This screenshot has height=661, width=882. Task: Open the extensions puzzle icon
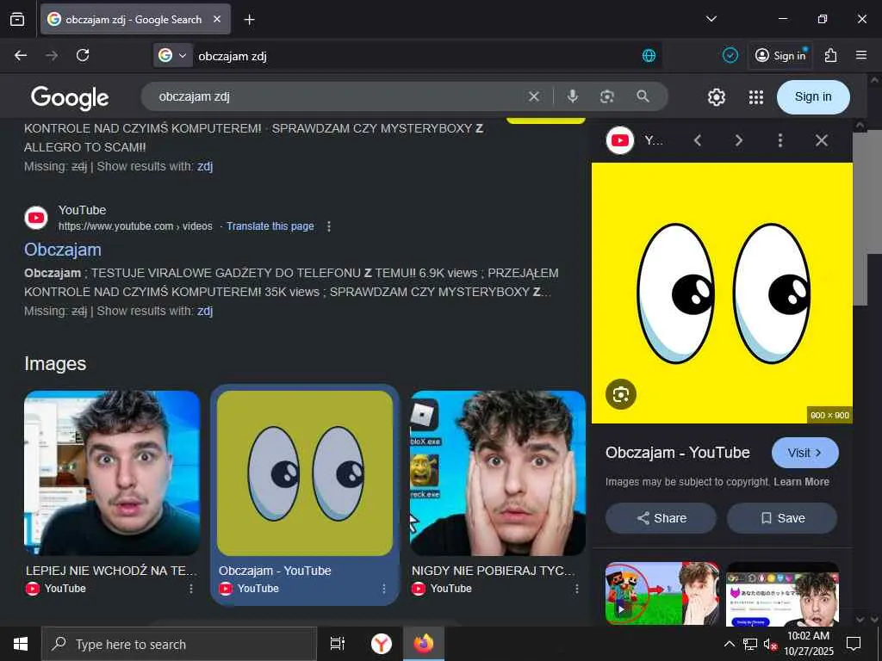830,55
